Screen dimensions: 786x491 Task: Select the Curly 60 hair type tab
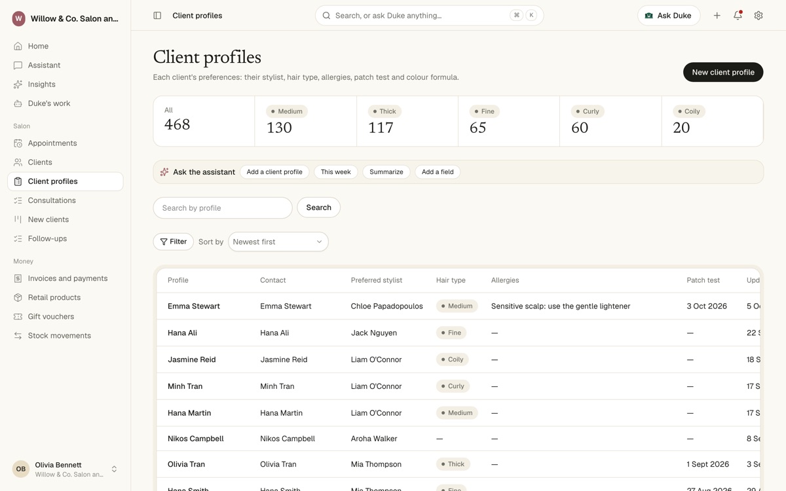(610, 121)
